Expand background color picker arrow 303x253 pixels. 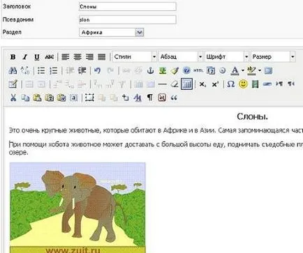[x=260, y=70]
